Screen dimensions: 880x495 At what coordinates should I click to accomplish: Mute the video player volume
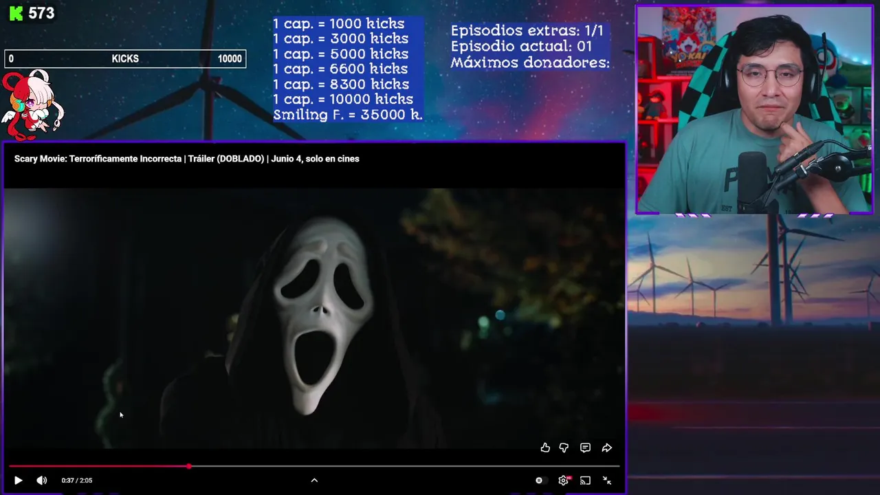(42, 481)
